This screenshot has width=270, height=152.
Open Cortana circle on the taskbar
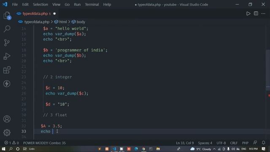tap(18, 149)
